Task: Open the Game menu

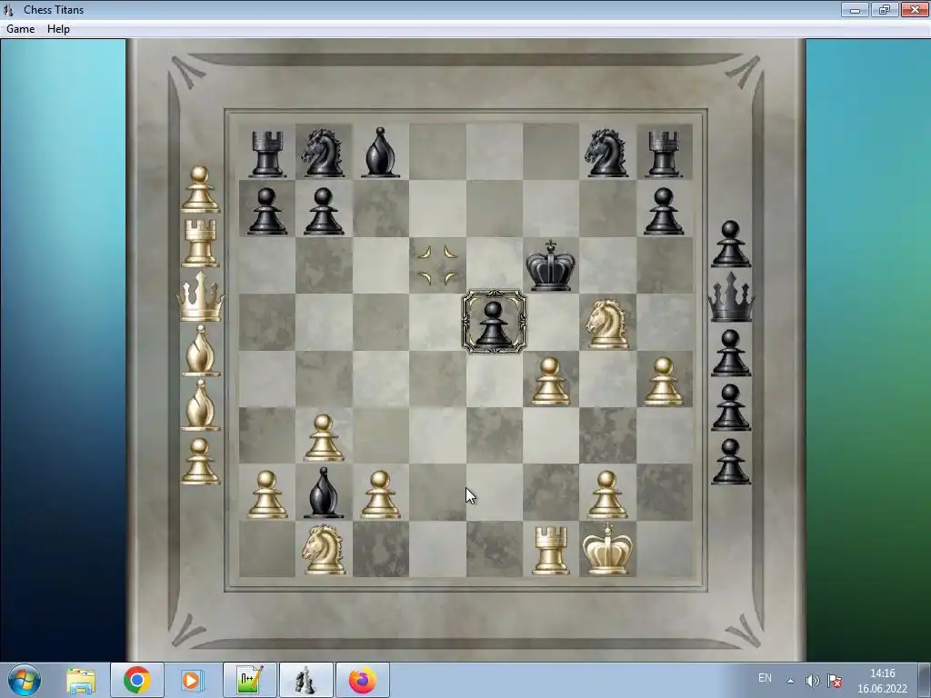Action: (x=21, y=29)
